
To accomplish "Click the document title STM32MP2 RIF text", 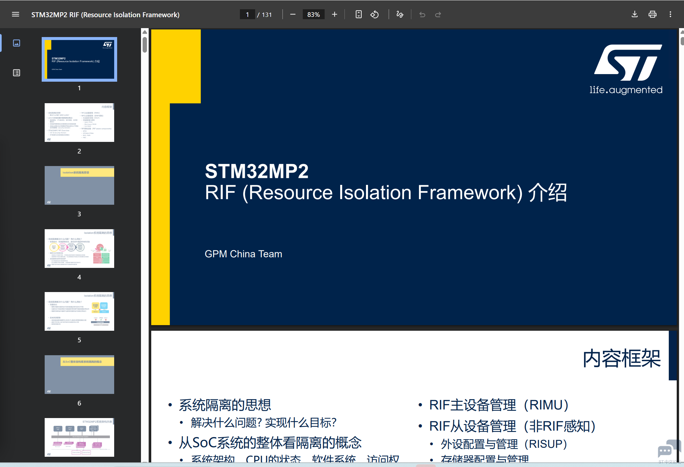I will coord(105,15).
